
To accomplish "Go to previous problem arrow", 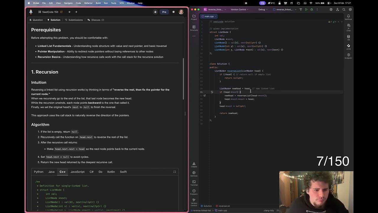I will 69,12.
